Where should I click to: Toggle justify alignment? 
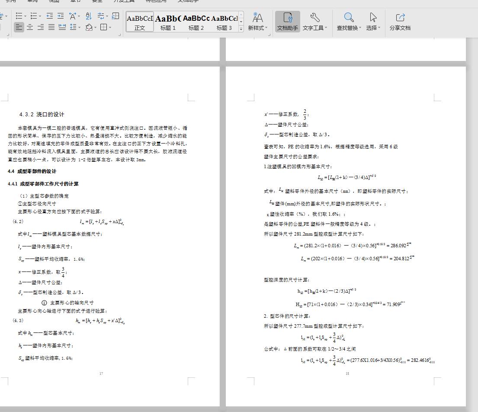click(51, 27)
